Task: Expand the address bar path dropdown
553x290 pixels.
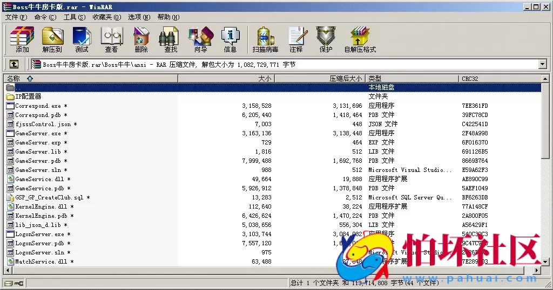Action: [x=542, y=64]
